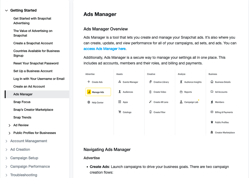Click the Creative Library icon

pos(150,82)
